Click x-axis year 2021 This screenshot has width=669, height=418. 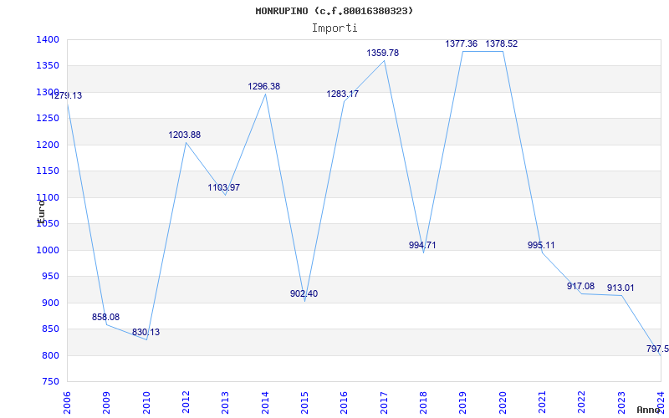point(542,403)
